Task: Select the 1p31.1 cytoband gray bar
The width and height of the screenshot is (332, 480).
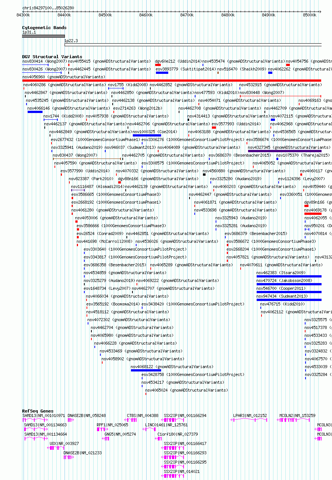Action: (x=43, y=37)
